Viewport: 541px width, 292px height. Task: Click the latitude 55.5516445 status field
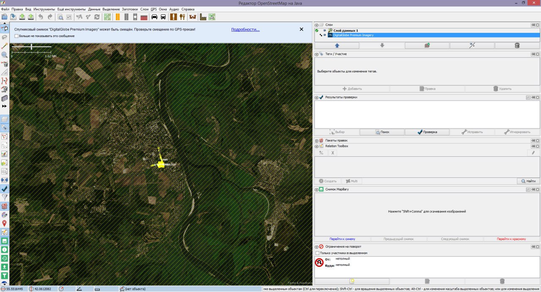14,289
